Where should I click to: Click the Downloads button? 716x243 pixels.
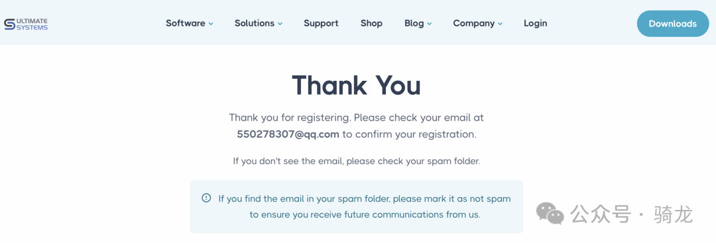[673, 24]
